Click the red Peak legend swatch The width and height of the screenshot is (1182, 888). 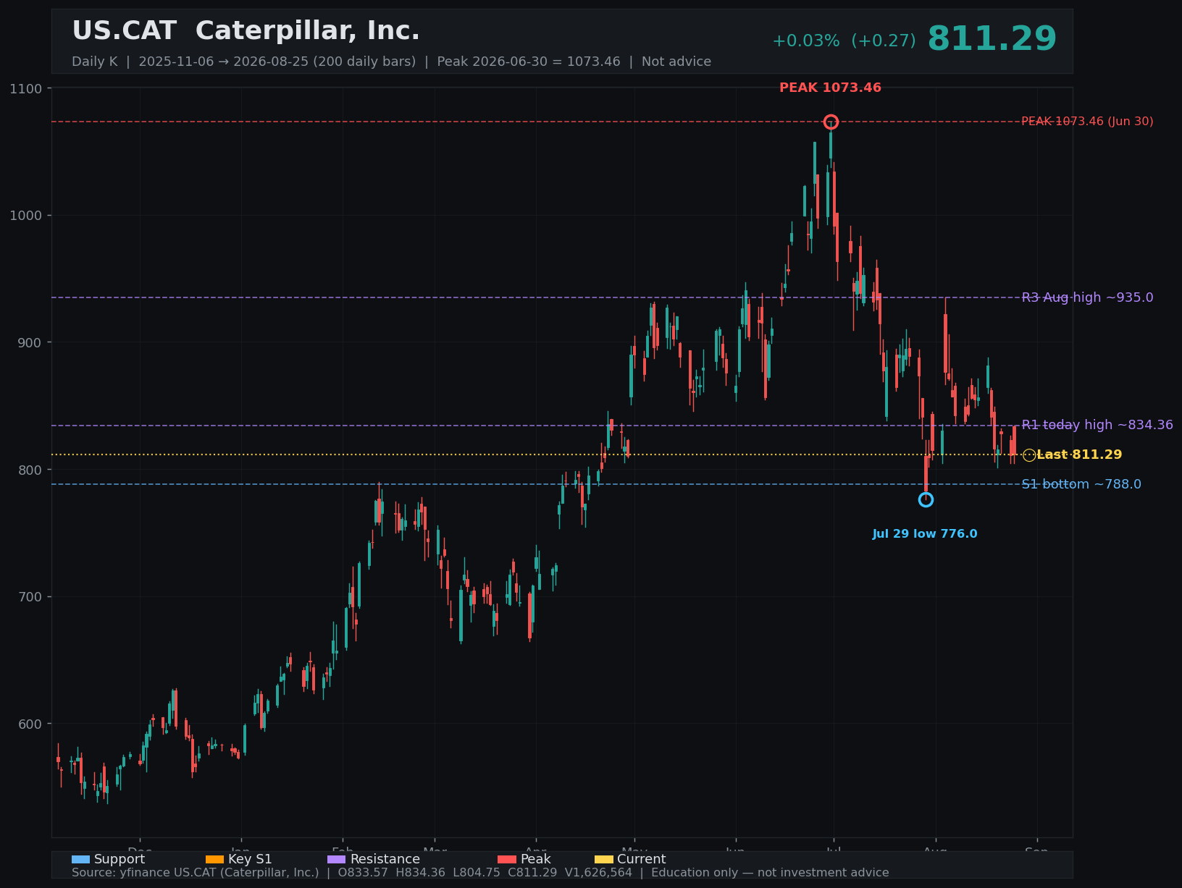pyautogui.click(x=507, y=860)
